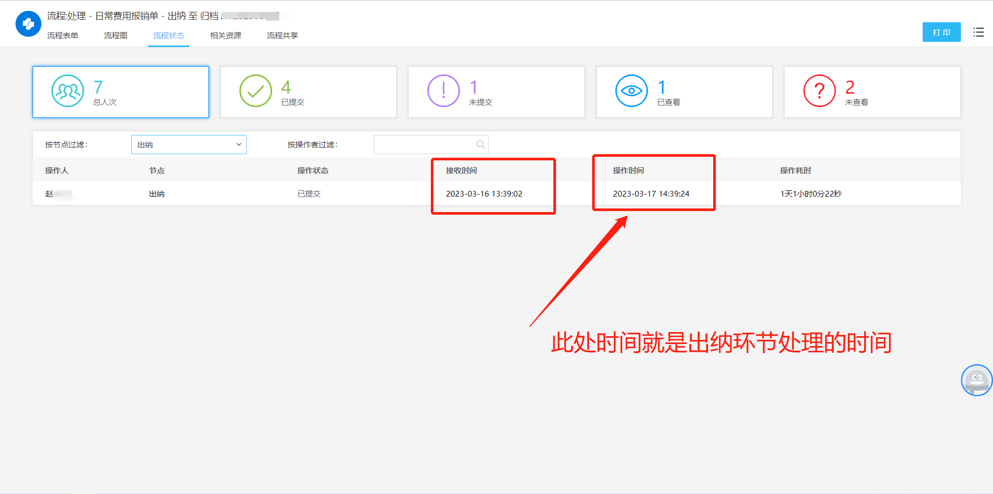Click the 节点 column header
Image resolution: width=993 pixels, height=494 pixels.
tap(157, 170)
